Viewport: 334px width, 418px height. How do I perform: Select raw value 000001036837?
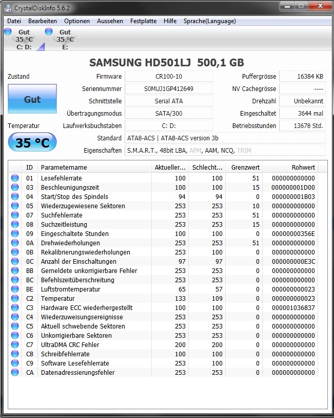tap(293, 308)
